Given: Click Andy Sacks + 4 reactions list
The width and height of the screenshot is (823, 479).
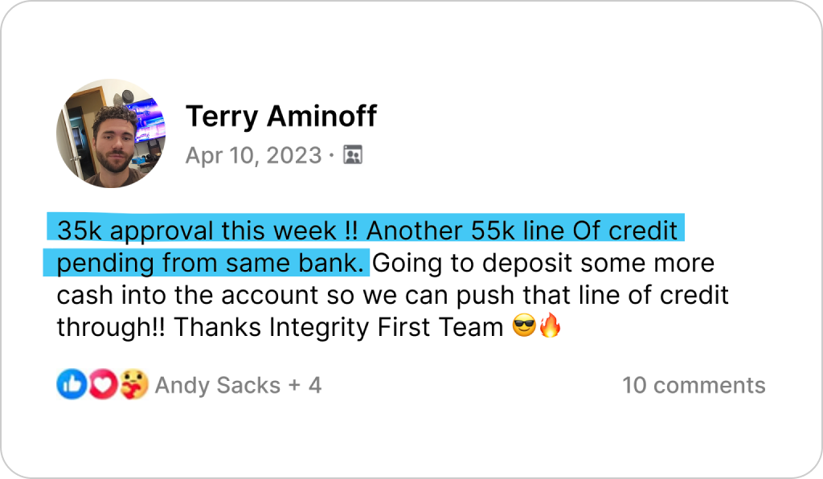Looking at the screenshot, I should 238,386.
